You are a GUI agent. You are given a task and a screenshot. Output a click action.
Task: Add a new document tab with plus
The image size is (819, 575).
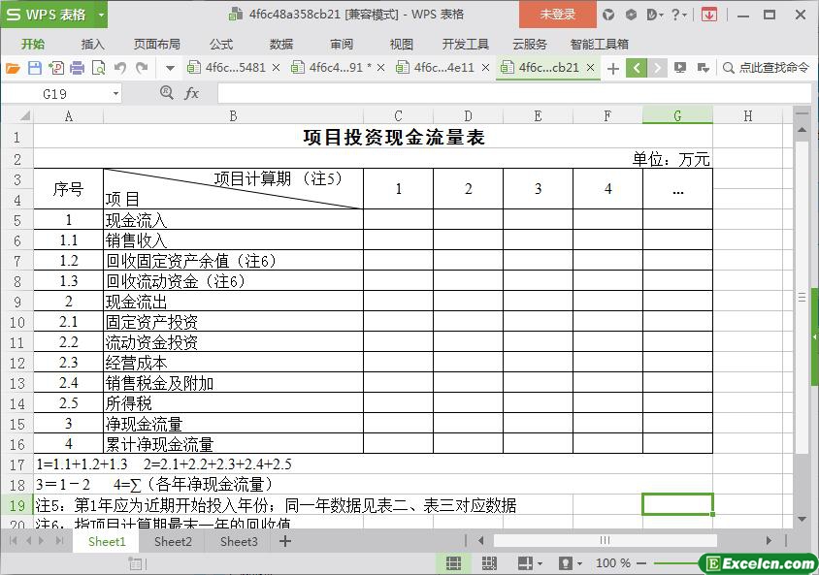tap(613, 68)
